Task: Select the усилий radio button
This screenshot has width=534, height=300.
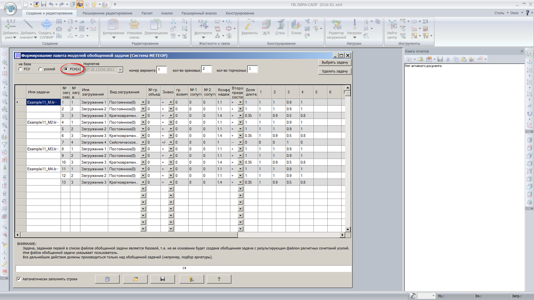Action: [x=40, y=69]
